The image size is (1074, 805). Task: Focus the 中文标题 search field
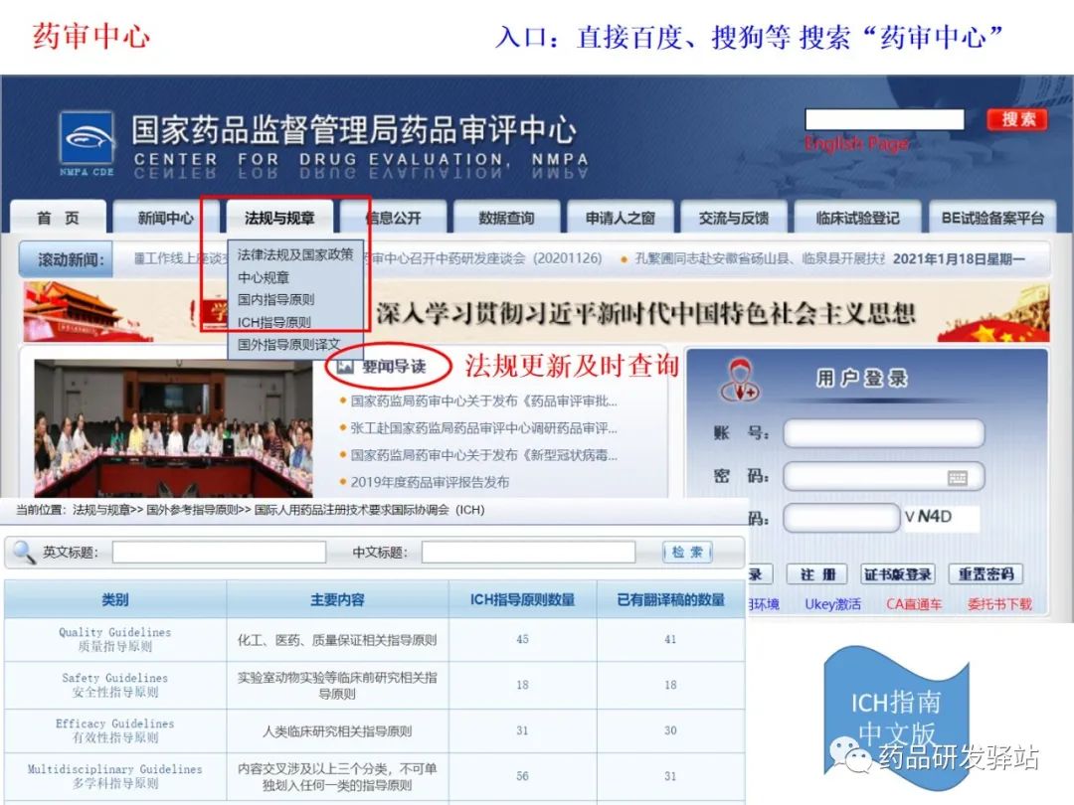pos(529,553)
